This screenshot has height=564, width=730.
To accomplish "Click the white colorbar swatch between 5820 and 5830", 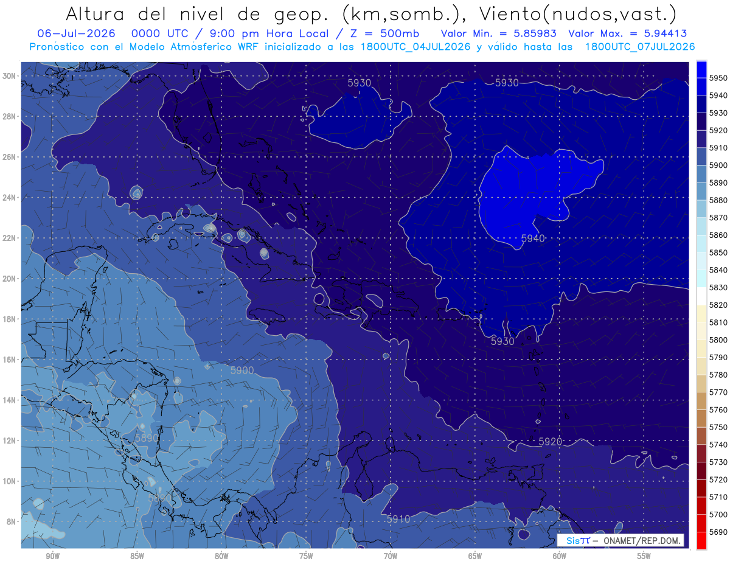I will tap(701, 296).
